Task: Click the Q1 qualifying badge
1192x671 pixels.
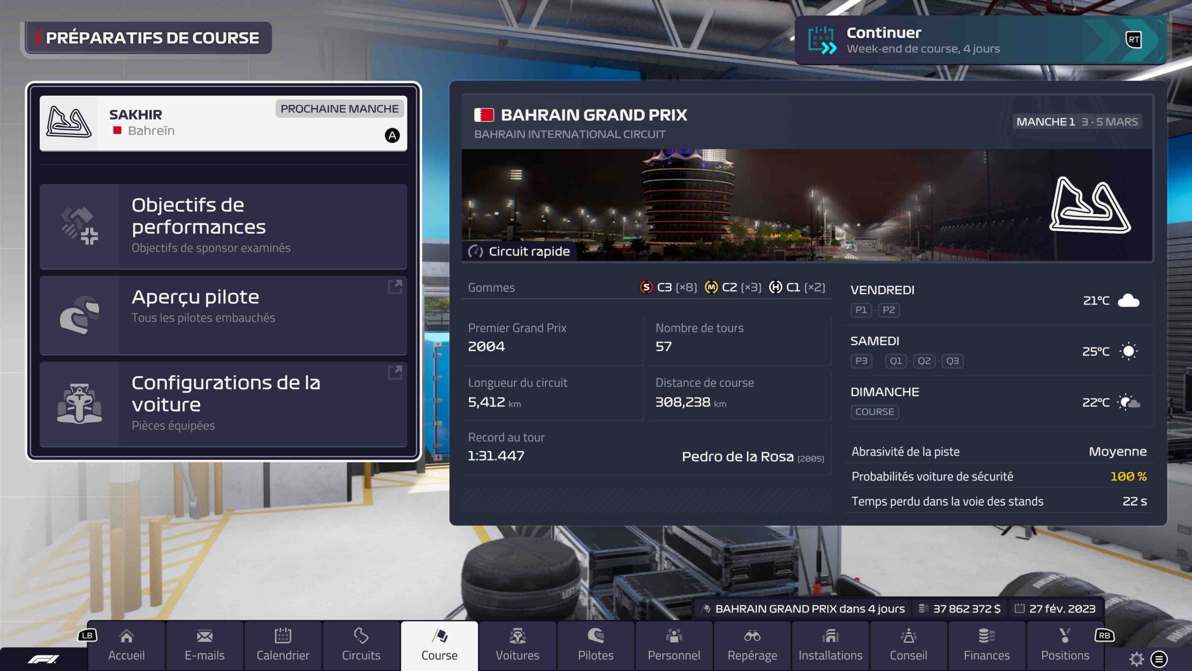Action: [x=896, y=361]
